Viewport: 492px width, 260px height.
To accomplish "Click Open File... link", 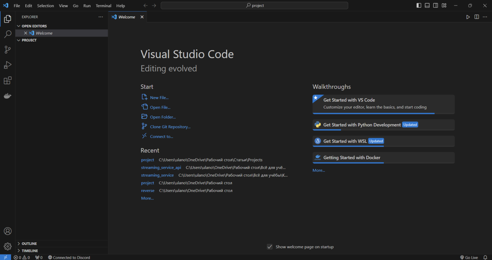I will (x=156, y=107).
